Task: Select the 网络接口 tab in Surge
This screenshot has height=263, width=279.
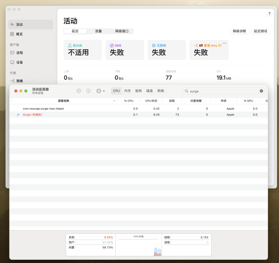Action: point(122,31)
